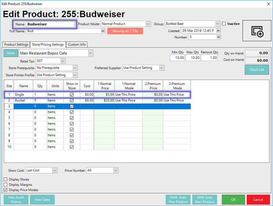Click the Missing on 7 Tills button
The width and height of the screenshot is (273, 206).
[x=125, y=31]
